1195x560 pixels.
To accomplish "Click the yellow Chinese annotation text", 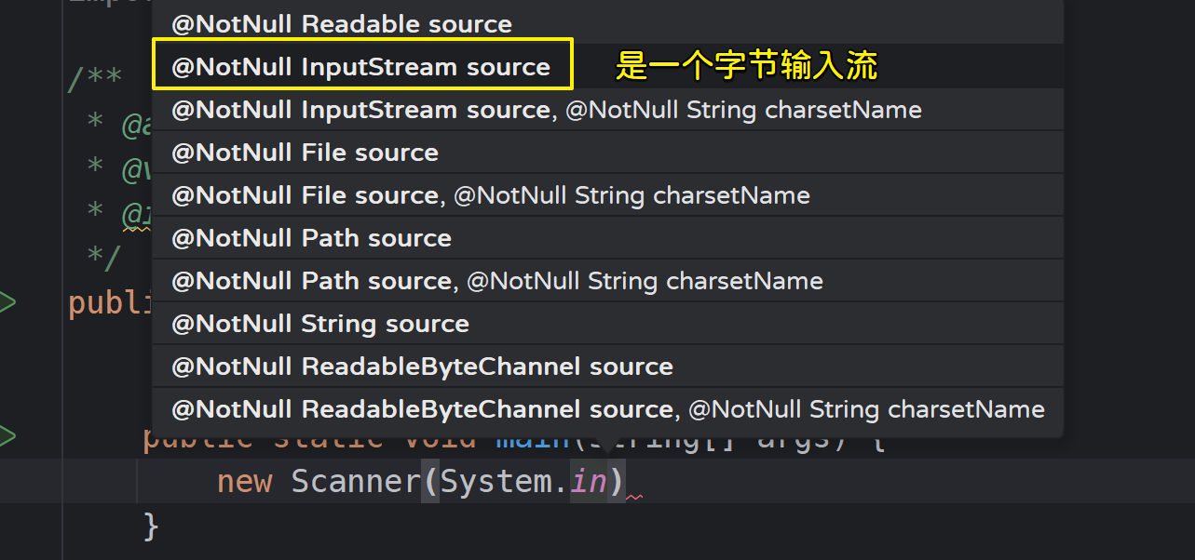I will tap(746, 66).
